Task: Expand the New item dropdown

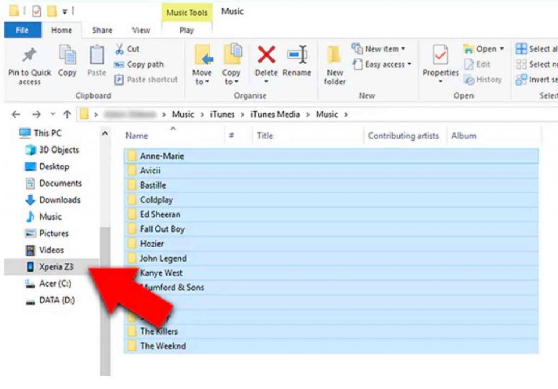Action: tap(403, 48)
